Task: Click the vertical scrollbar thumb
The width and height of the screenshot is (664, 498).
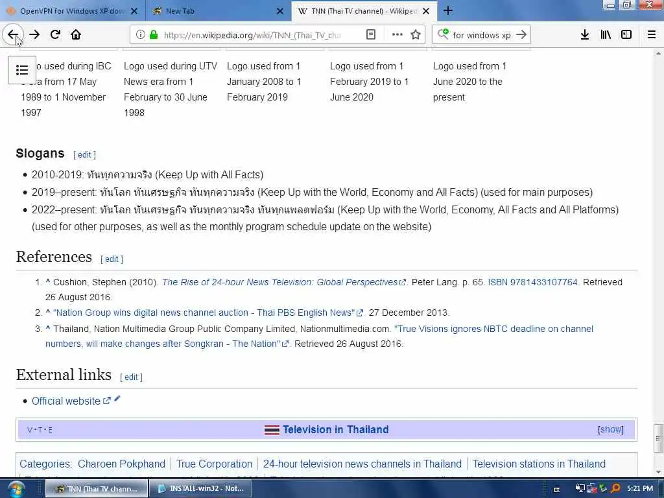Action: click(x=658, y=438)
